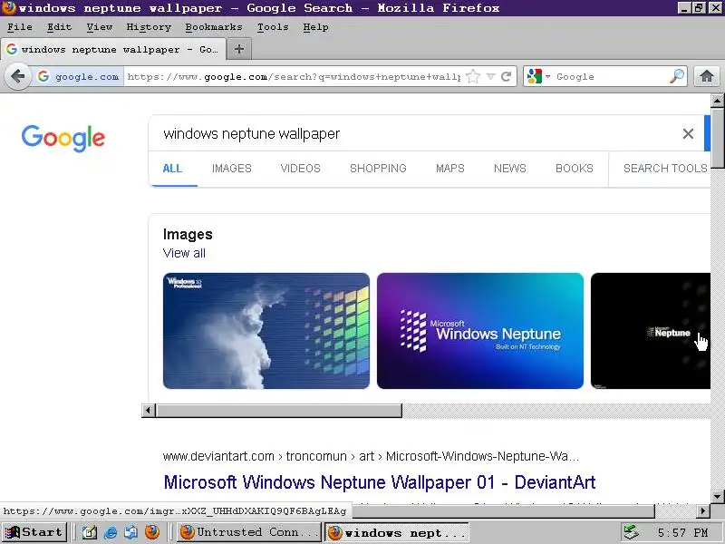725x544 pixels.
Task: Bookmark this page with the star icon
Action: click(473, 76)
